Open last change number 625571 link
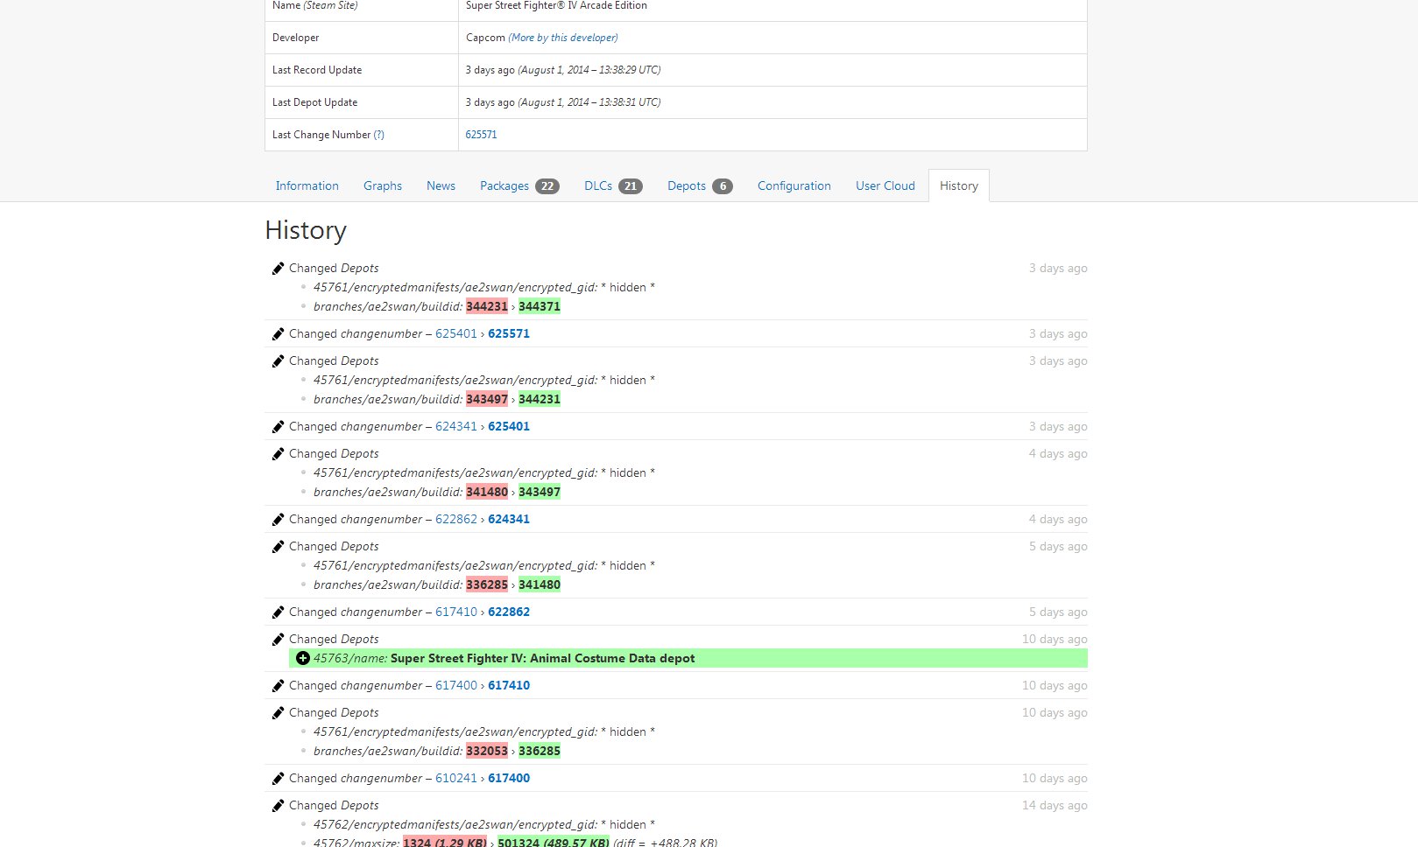The height and width of the screenshot is (847, 1418). (x=481, y=135)
